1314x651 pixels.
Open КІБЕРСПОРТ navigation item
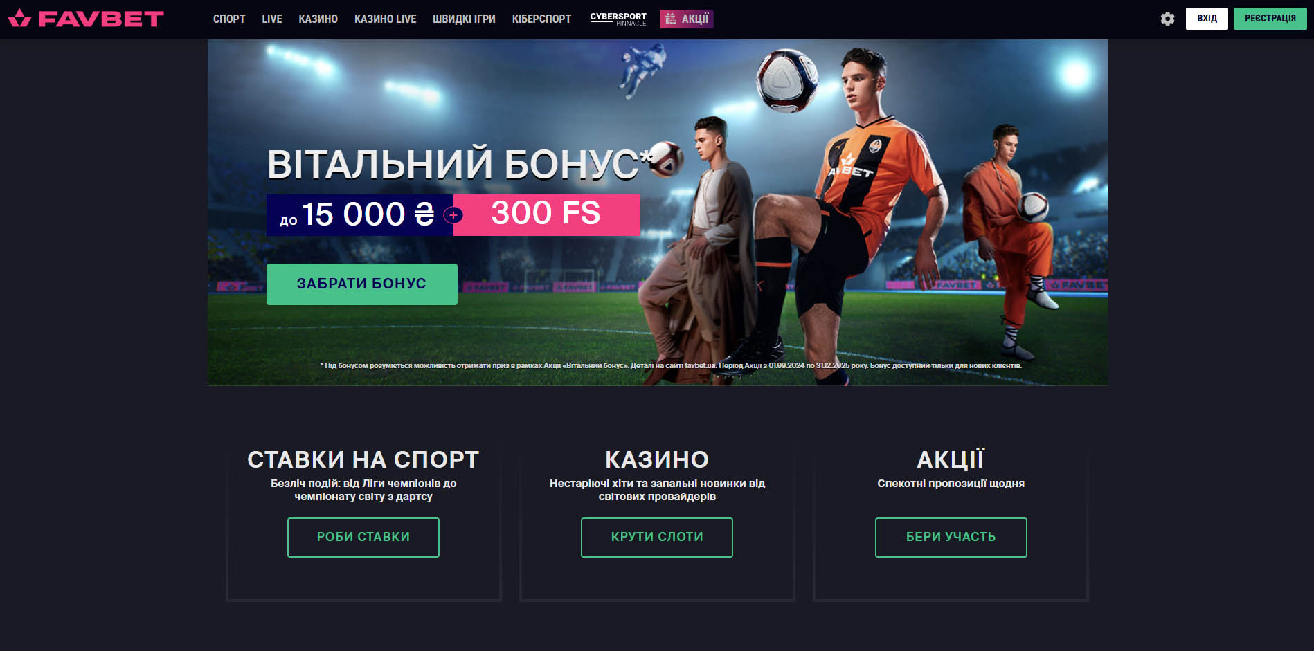click(541, 19)
